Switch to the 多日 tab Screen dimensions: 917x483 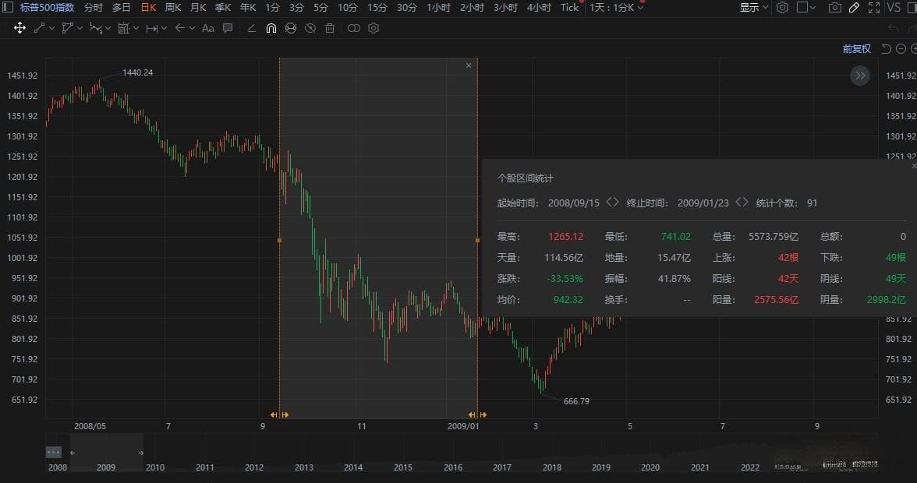coord(121,7)
